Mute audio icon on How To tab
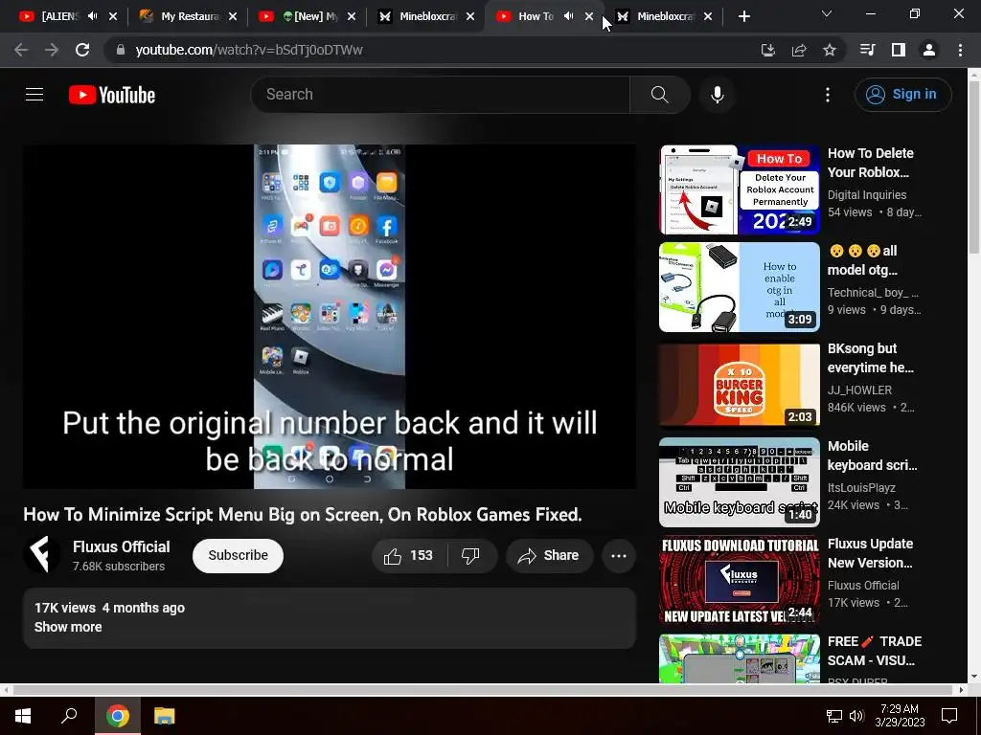This screenshot has width=981, height=735. [568, 16]
